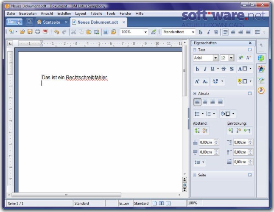Viewport: 274px width, 212px height.
Task: Click the space-above-paragraph 0,00cm field
Action: (207, 142)
